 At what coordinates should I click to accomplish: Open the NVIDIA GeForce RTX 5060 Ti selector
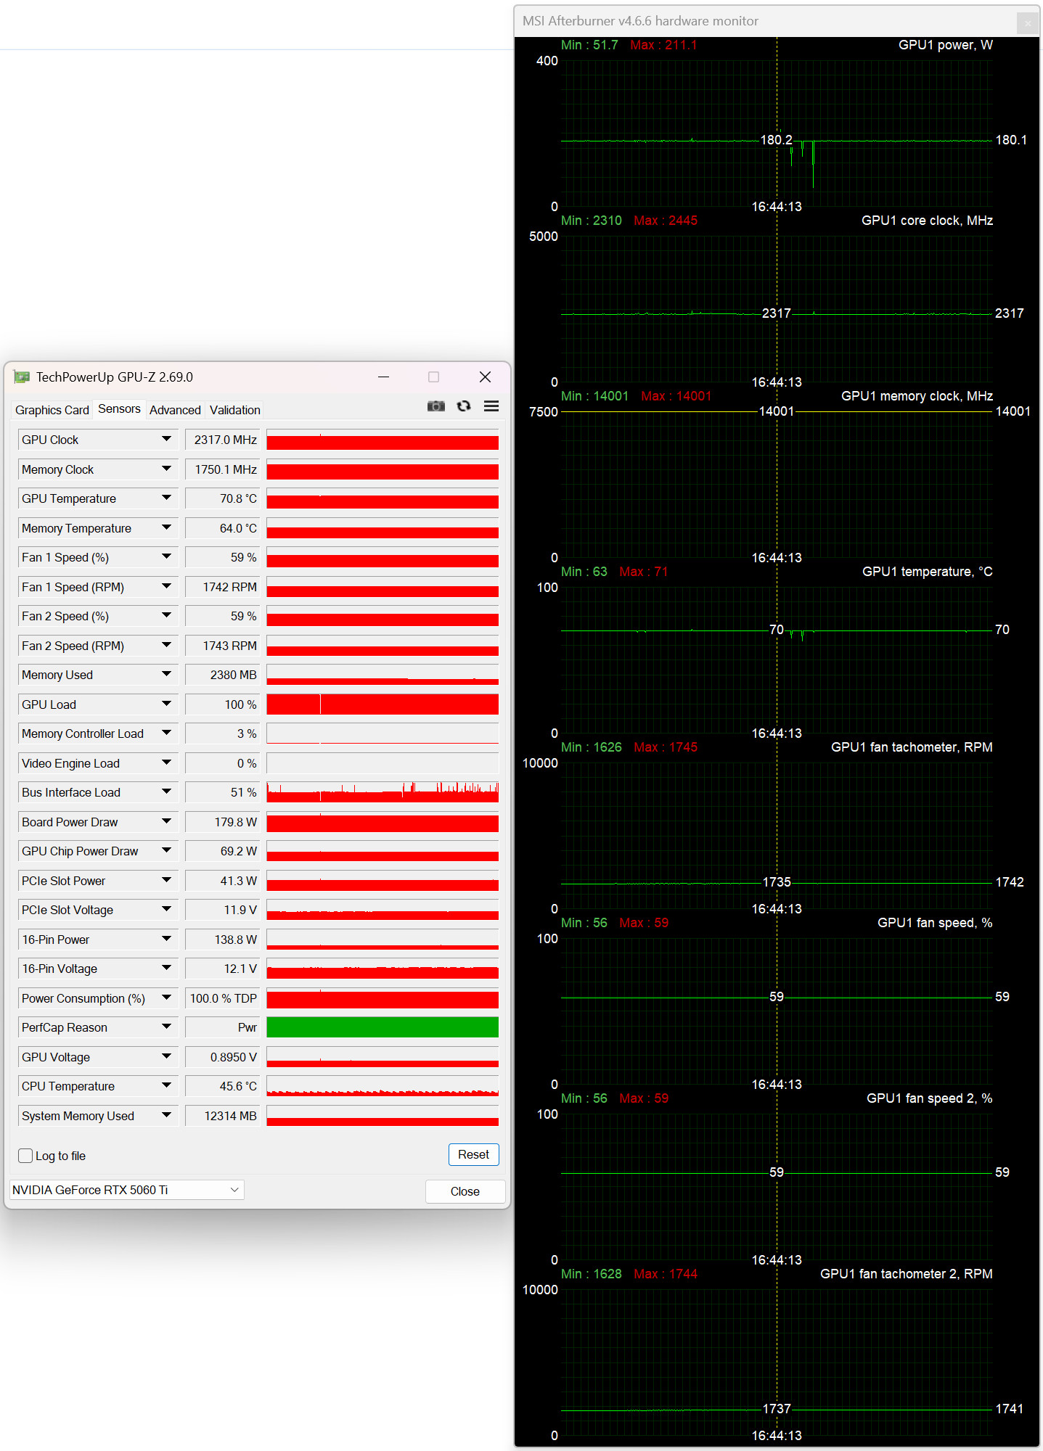tap(126, 1190)
